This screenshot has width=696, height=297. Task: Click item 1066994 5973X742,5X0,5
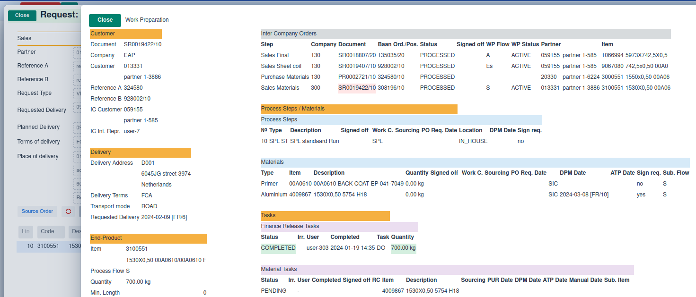634,55
